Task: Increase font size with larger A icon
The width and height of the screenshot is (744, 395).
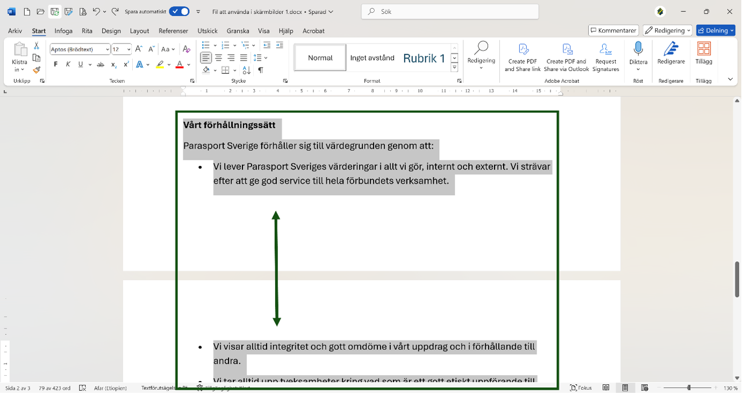Action: [x=139, y=49]
